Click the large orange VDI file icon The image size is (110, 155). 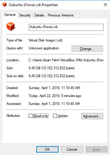point(10,26)
